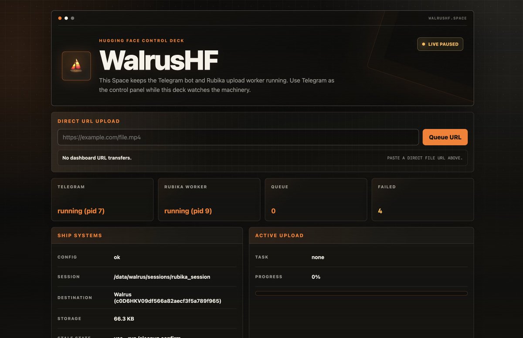Click the 'HUGGING FACE CONTROL DECK' caption

(x=142, y=41)
